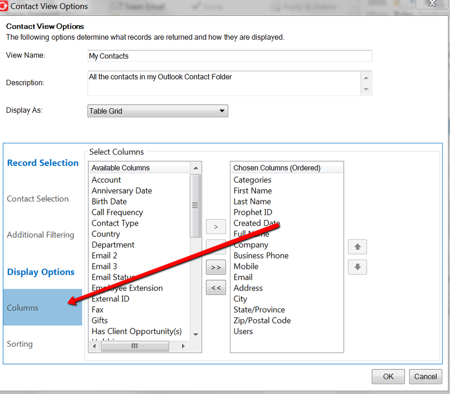Select Full Name in Chosen Columns
This screenshot has width=450, height=394.
(x=252, y=234)
